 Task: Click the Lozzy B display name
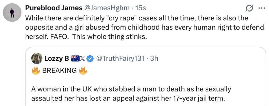pos(57,59)
